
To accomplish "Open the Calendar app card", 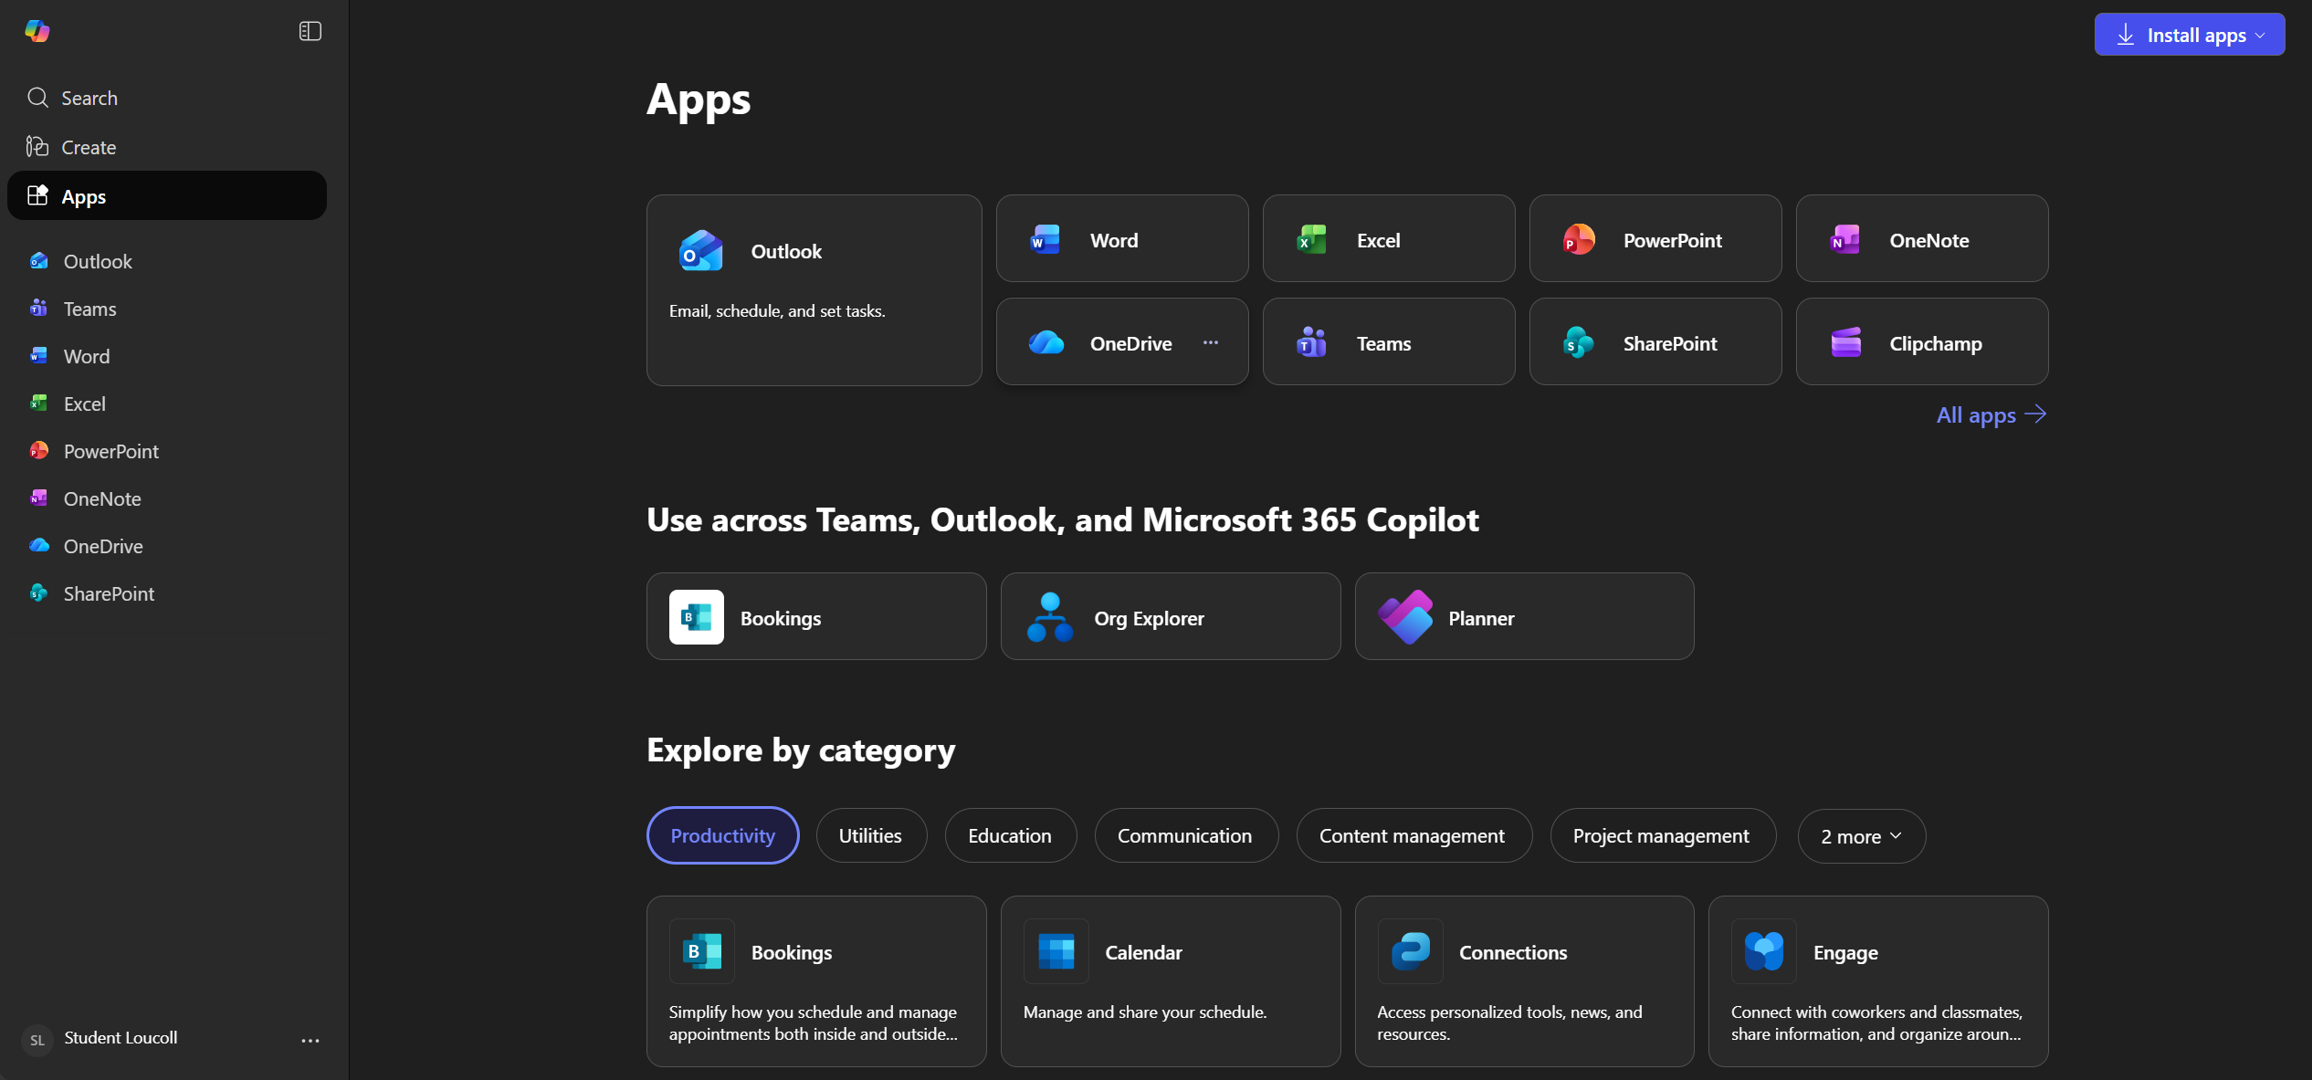I will 1171,980.
